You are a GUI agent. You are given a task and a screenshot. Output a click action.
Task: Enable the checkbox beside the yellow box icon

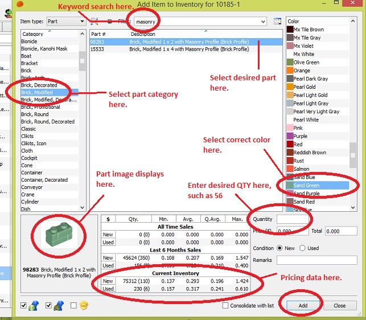(73, 305)
